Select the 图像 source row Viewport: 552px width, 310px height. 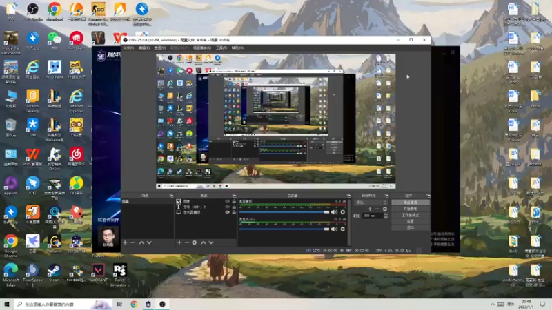(x=206, y=201)
